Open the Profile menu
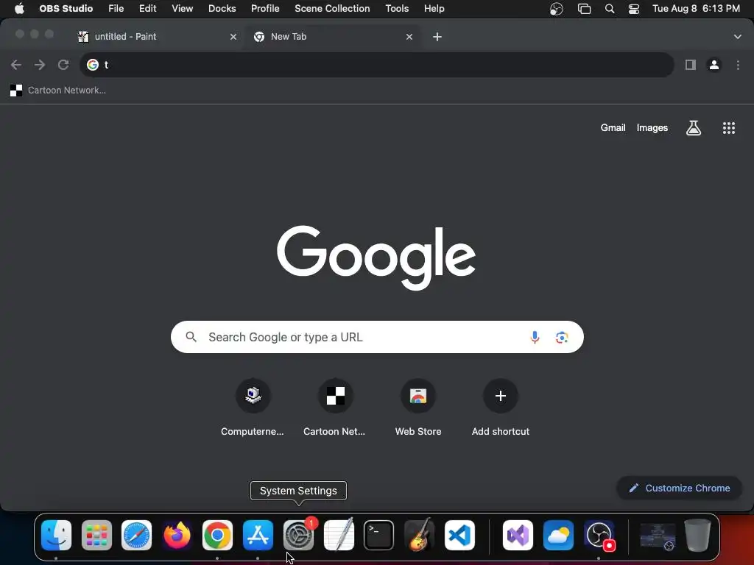This screenshot has width=754, height=565. (265, 9)
